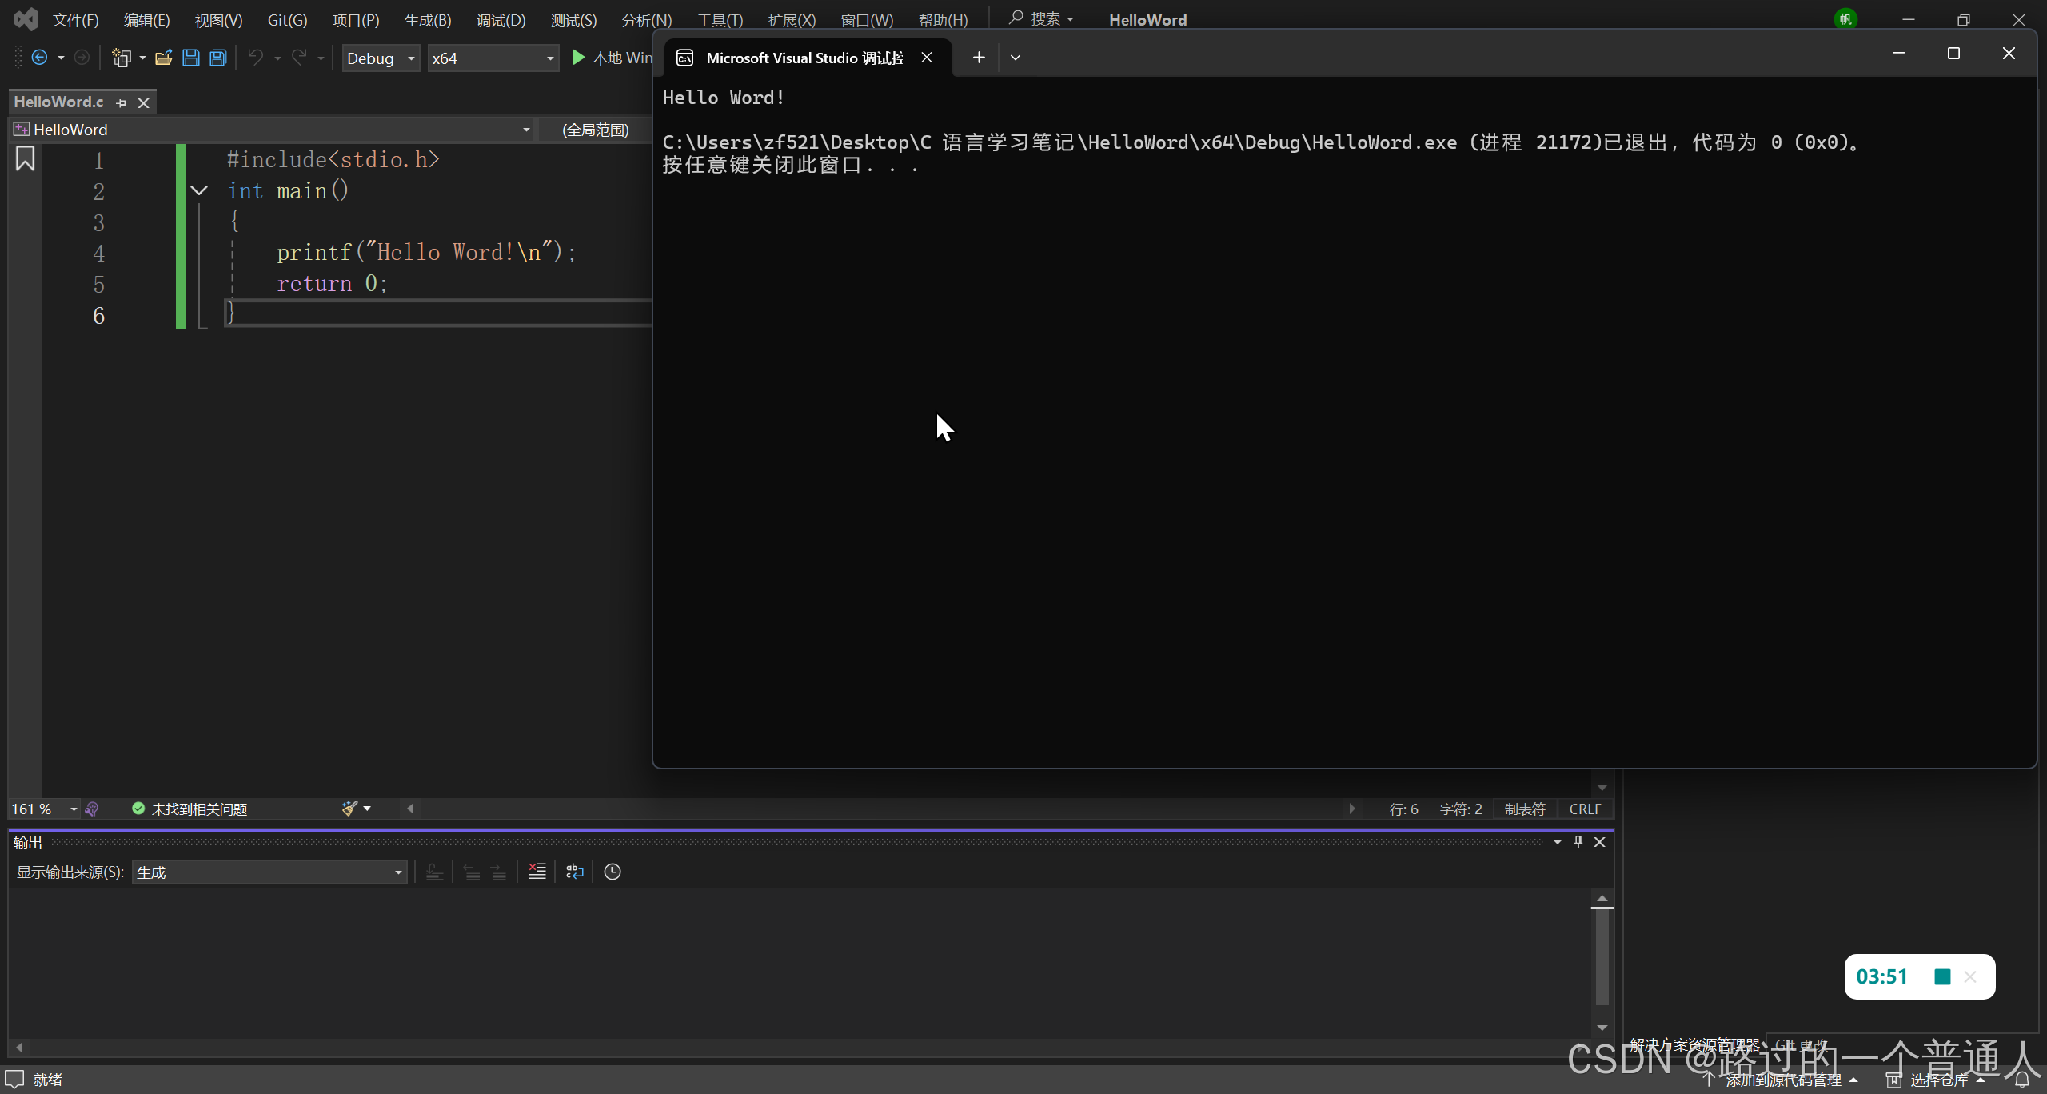The image size is (2047, 1094).
Task: Open the 生成(B) menu
Action: 428,20
